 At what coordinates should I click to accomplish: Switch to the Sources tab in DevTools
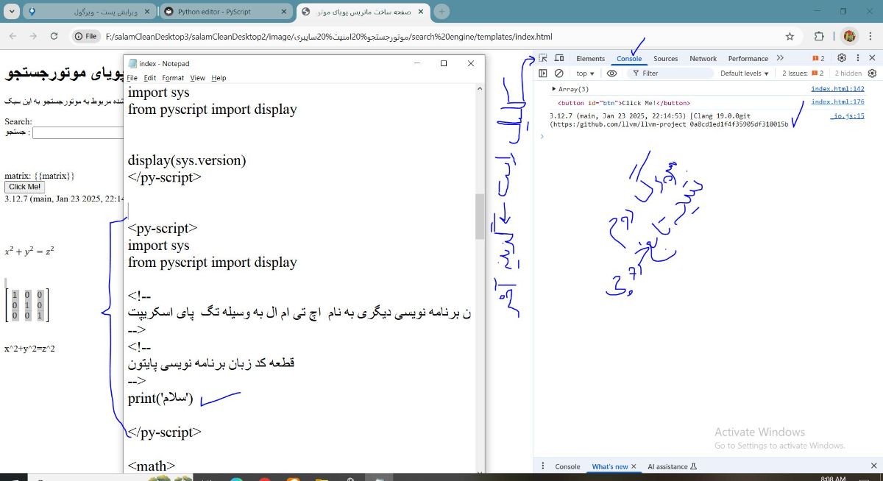pyautogui.click(x=666, y=58)
